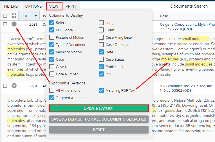This screenshot has height=142, width=215.
Task: Save layout as default for all searches
Action: [x=99, y=119]
